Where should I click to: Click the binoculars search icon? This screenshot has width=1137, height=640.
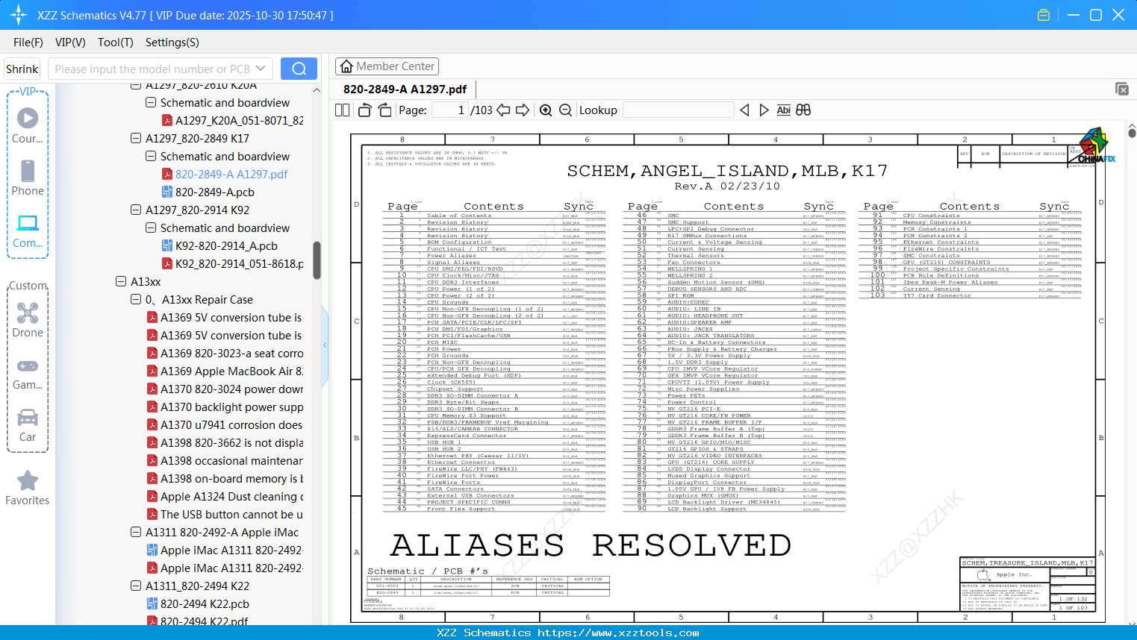pos(803,110)
